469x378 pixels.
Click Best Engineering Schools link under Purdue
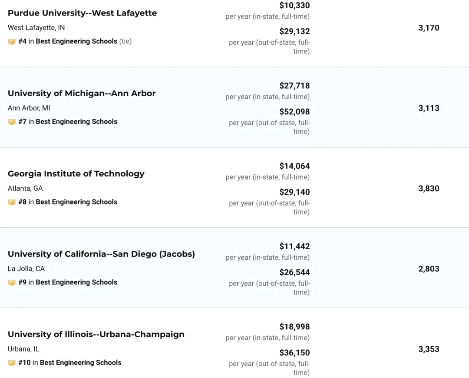pos(76,41)
